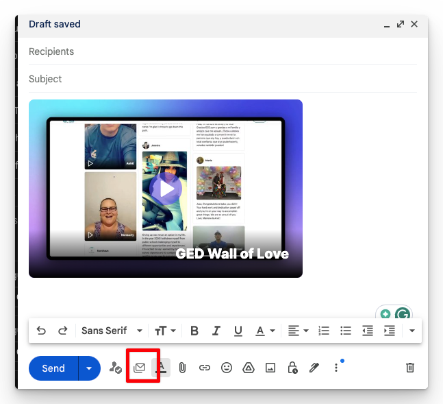Insert photo icon
Screen dimensions: 443x404
pyautogui.click(x=270, y=368)
